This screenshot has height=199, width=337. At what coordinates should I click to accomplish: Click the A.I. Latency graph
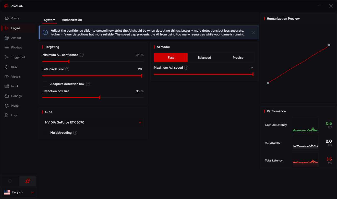(305, 143)
